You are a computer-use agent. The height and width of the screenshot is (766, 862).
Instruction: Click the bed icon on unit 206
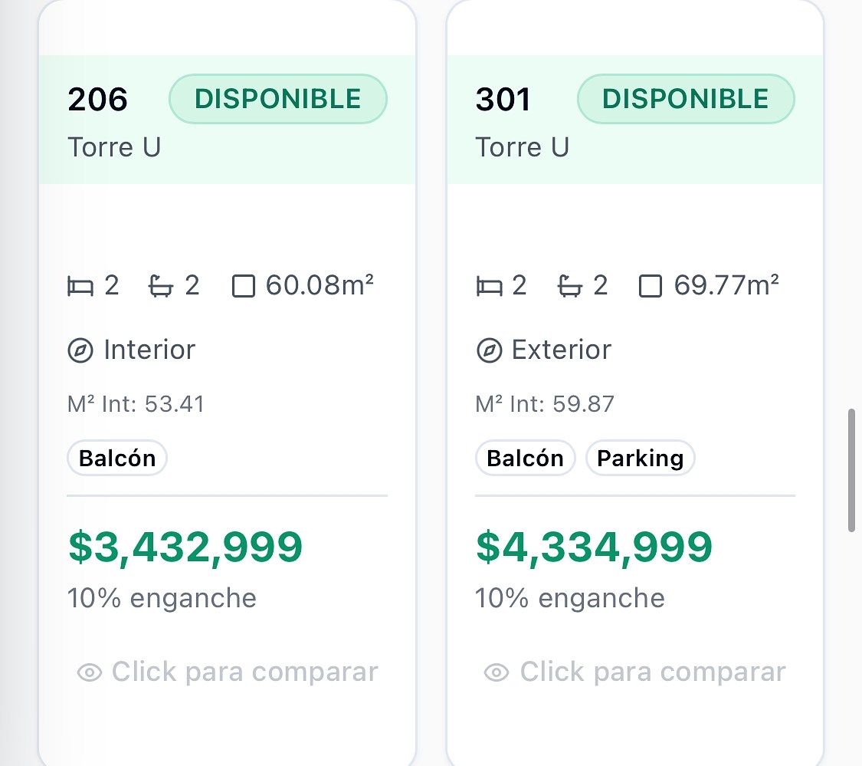80,286
